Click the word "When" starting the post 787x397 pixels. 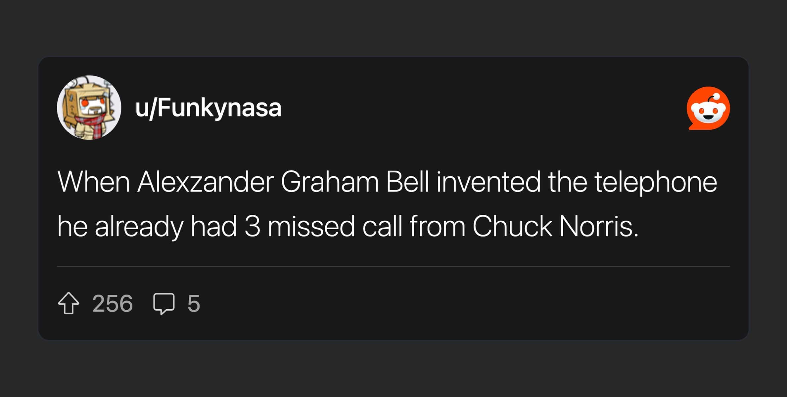pos(93,182)
